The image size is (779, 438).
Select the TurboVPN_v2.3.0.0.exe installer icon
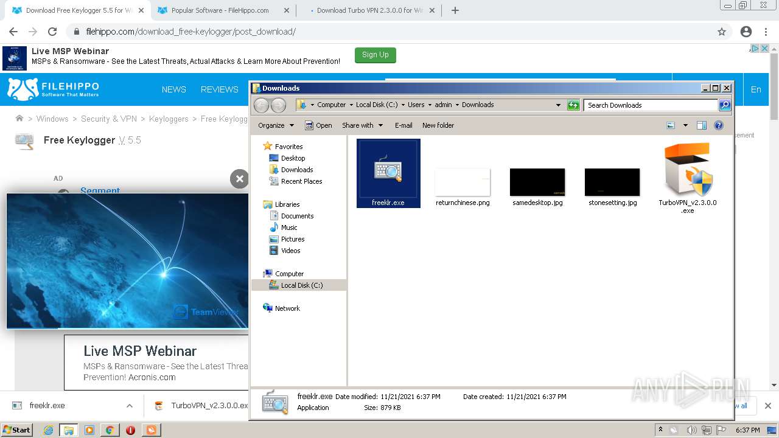pos(687,170)
